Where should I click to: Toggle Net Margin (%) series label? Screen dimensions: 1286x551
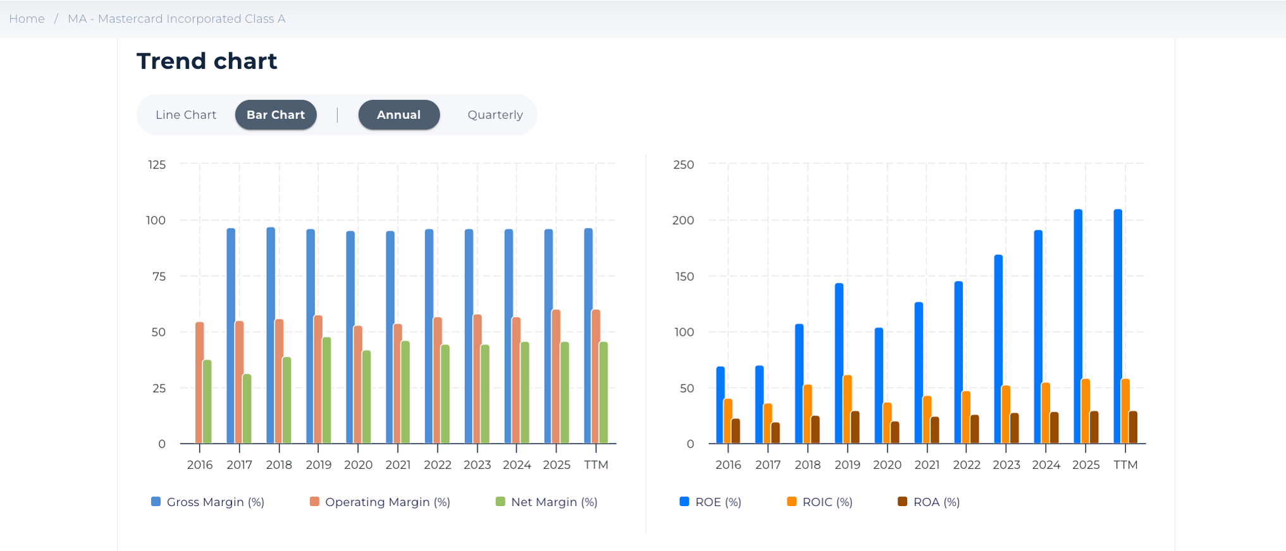point(554,502)
